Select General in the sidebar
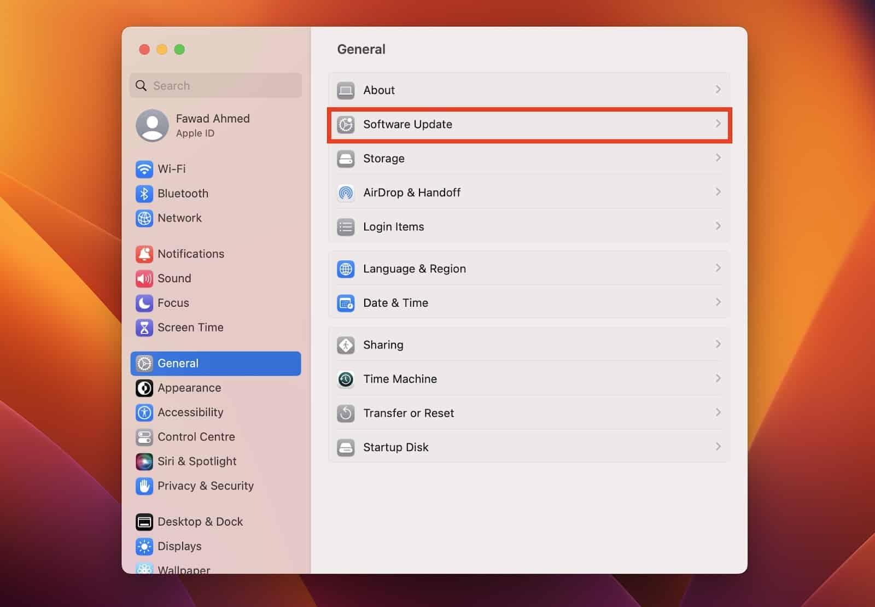Viewport: 875px width, 607px height. coord(215,364)
